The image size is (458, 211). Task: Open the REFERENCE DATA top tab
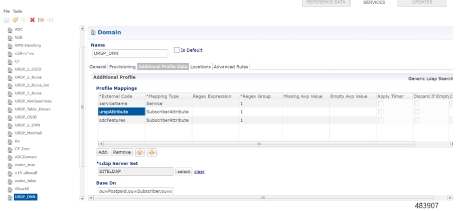(326, 3)
